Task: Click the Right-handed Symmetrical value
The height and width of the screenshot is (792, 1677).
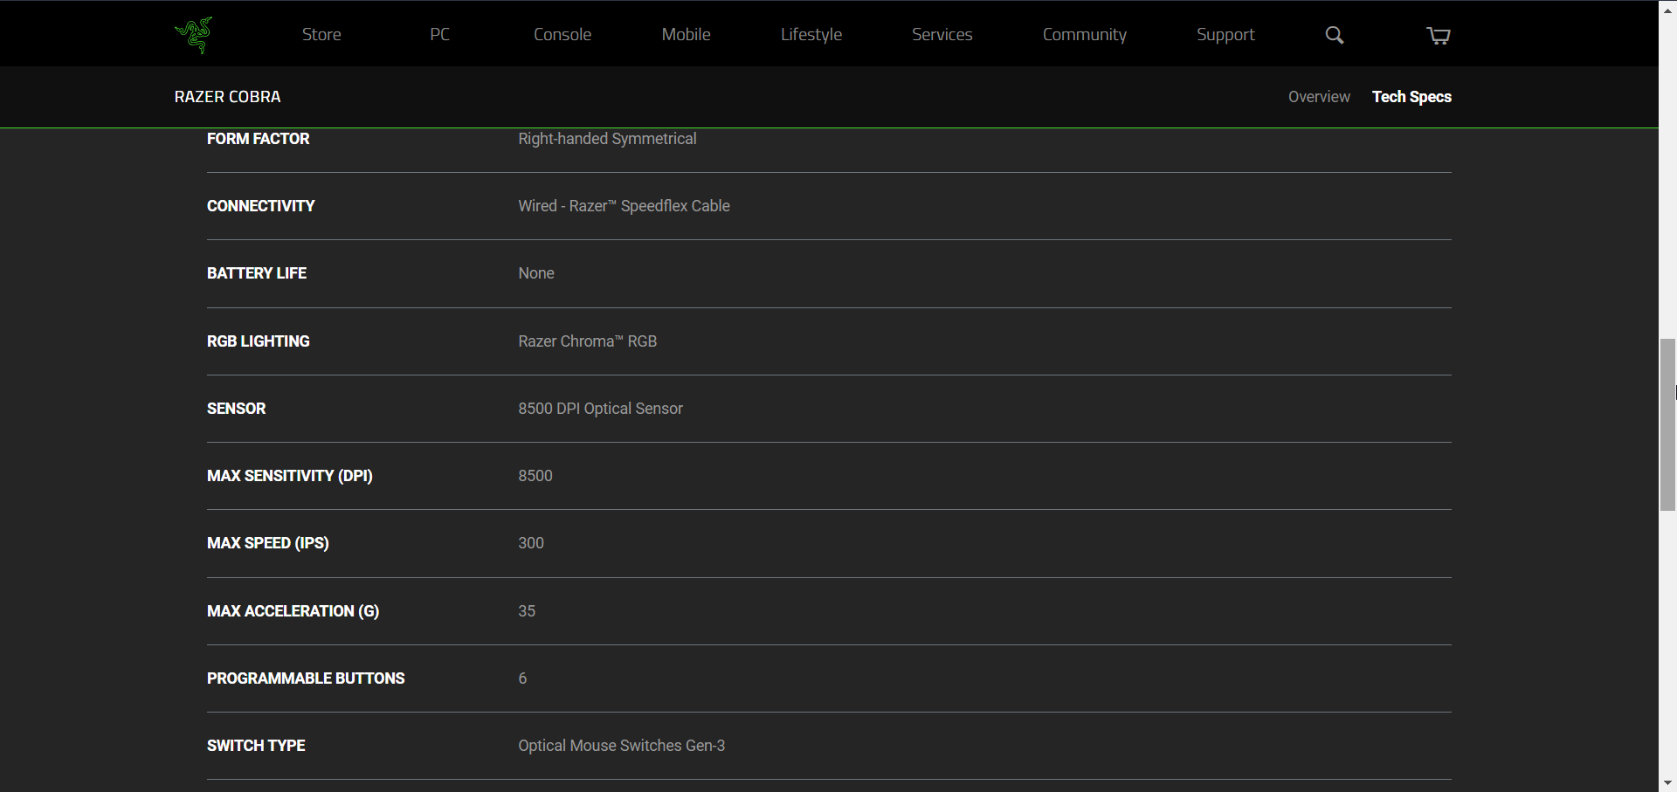Action: pos(607,139)
